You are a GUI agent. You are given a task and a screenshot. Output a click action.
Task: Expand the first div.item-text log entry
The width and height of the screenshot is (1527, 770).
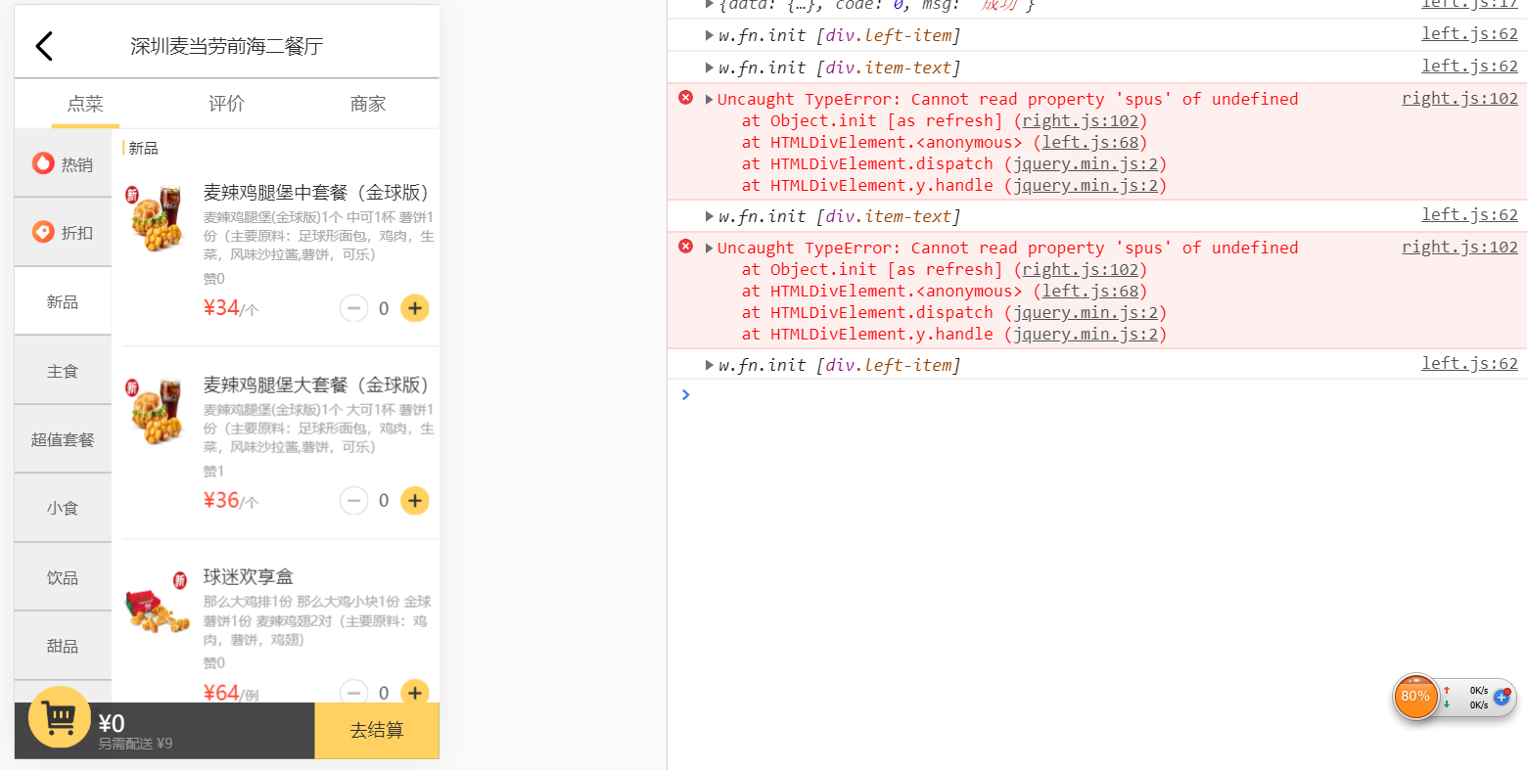(710, 68)
